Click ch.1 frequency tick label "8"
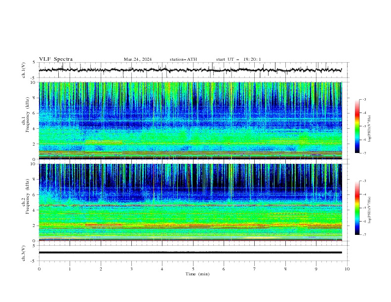 [35, 98]
